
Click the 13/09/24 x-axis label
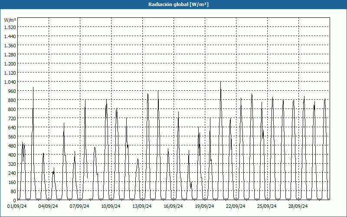click(142, 206)
